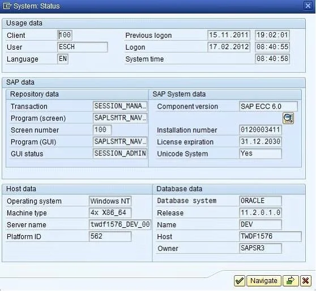Click the green arrow icon beside Navigate
Image resolution: width=316 pixels, height=291 pixels.
tap(291, 281)
